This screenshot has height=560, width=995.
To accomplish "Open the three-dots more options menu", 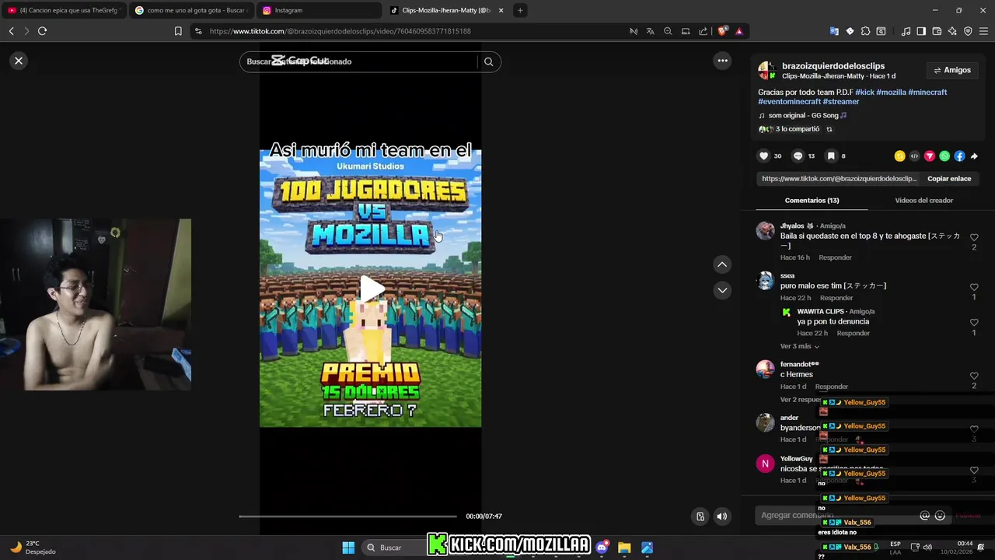I will pyautogui.click(x=722, y=61).
